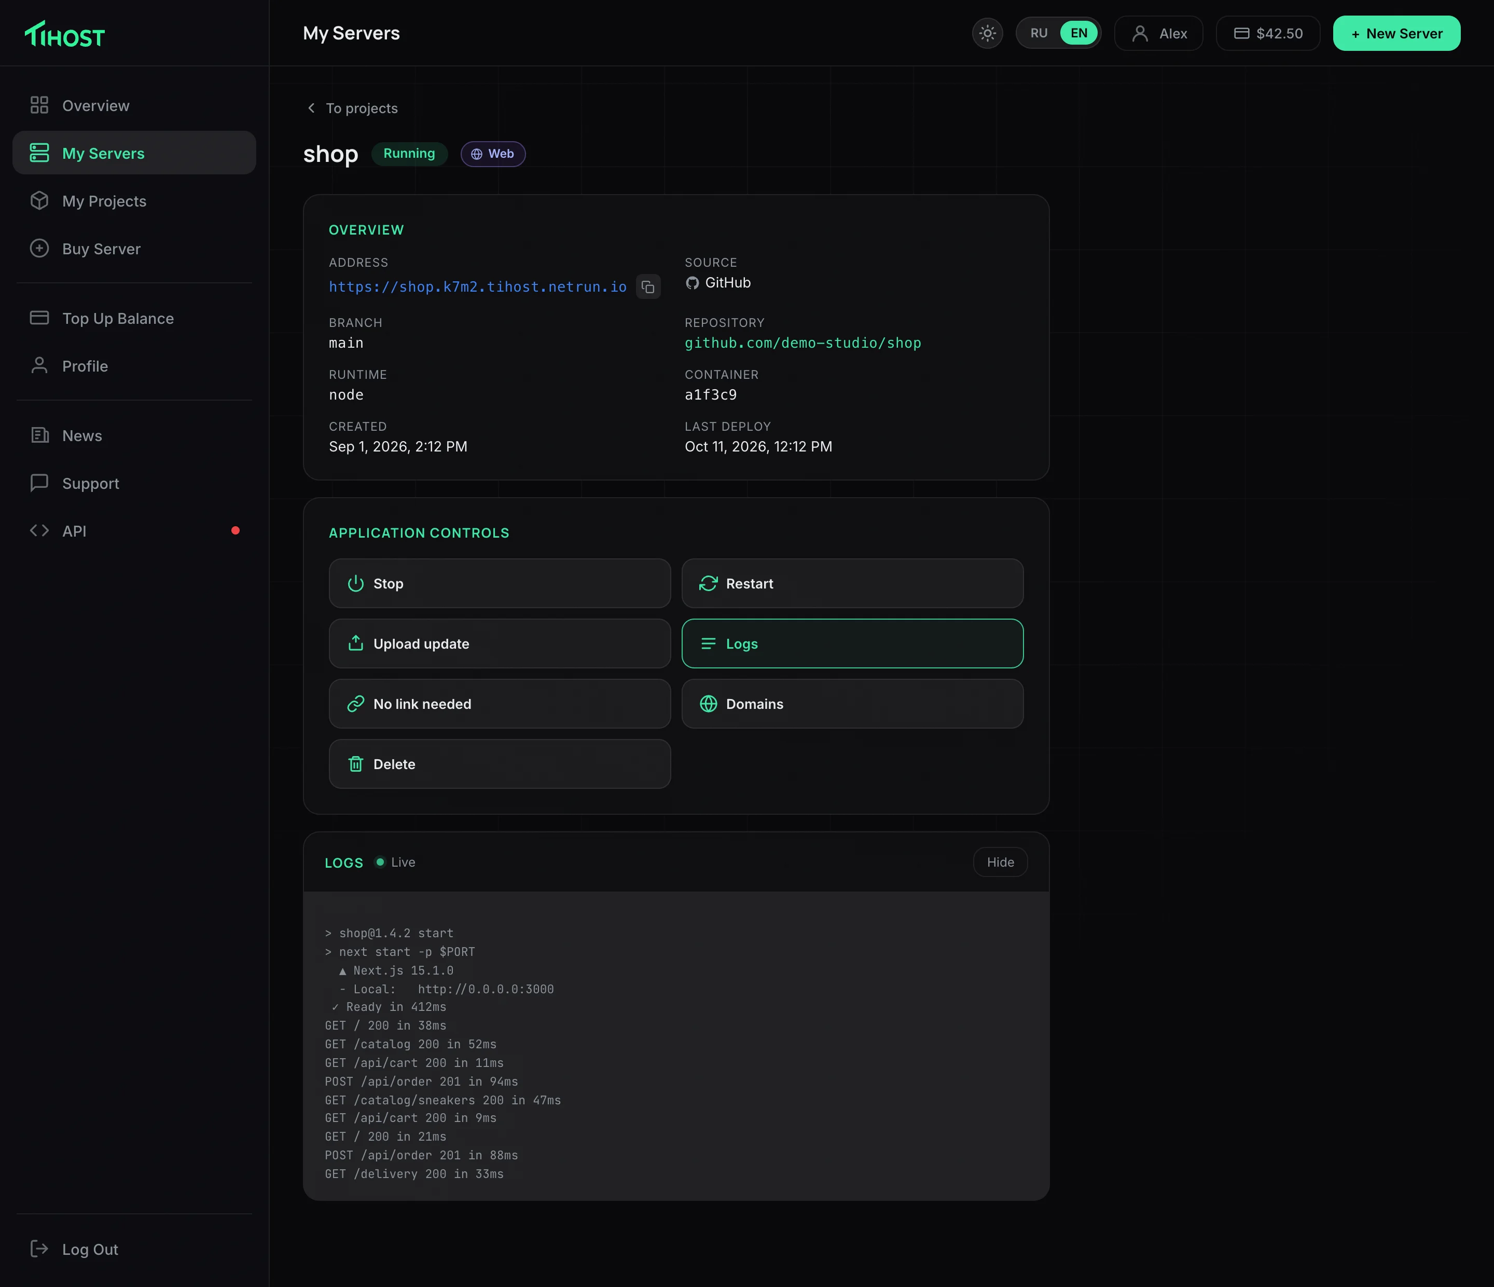The height and width of the screenshot is (1287, 1494).
Task: Open My Projects in the sidebar
Action: 134,200
